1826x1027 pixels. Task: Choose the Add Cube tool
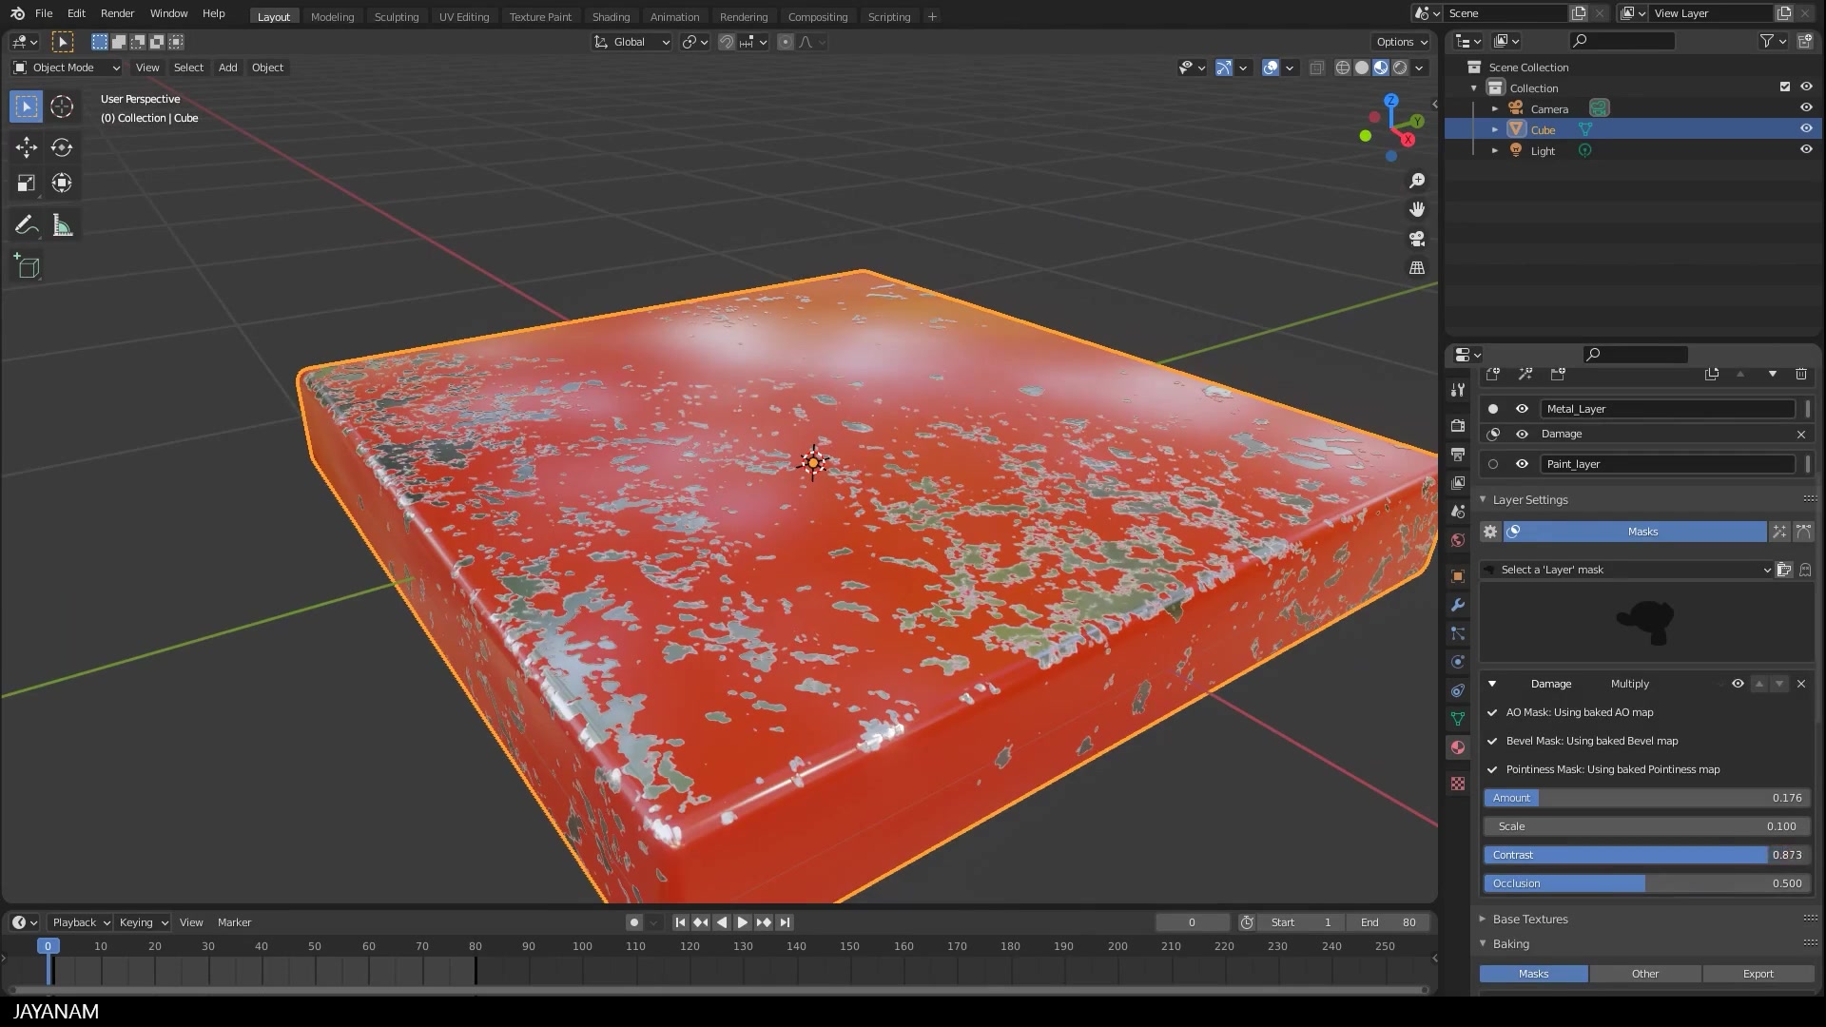pyautogui.click(x=26, y=266)
